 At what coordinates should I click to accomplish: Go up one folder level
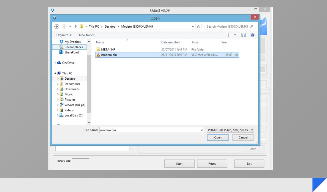coord(76,26)
